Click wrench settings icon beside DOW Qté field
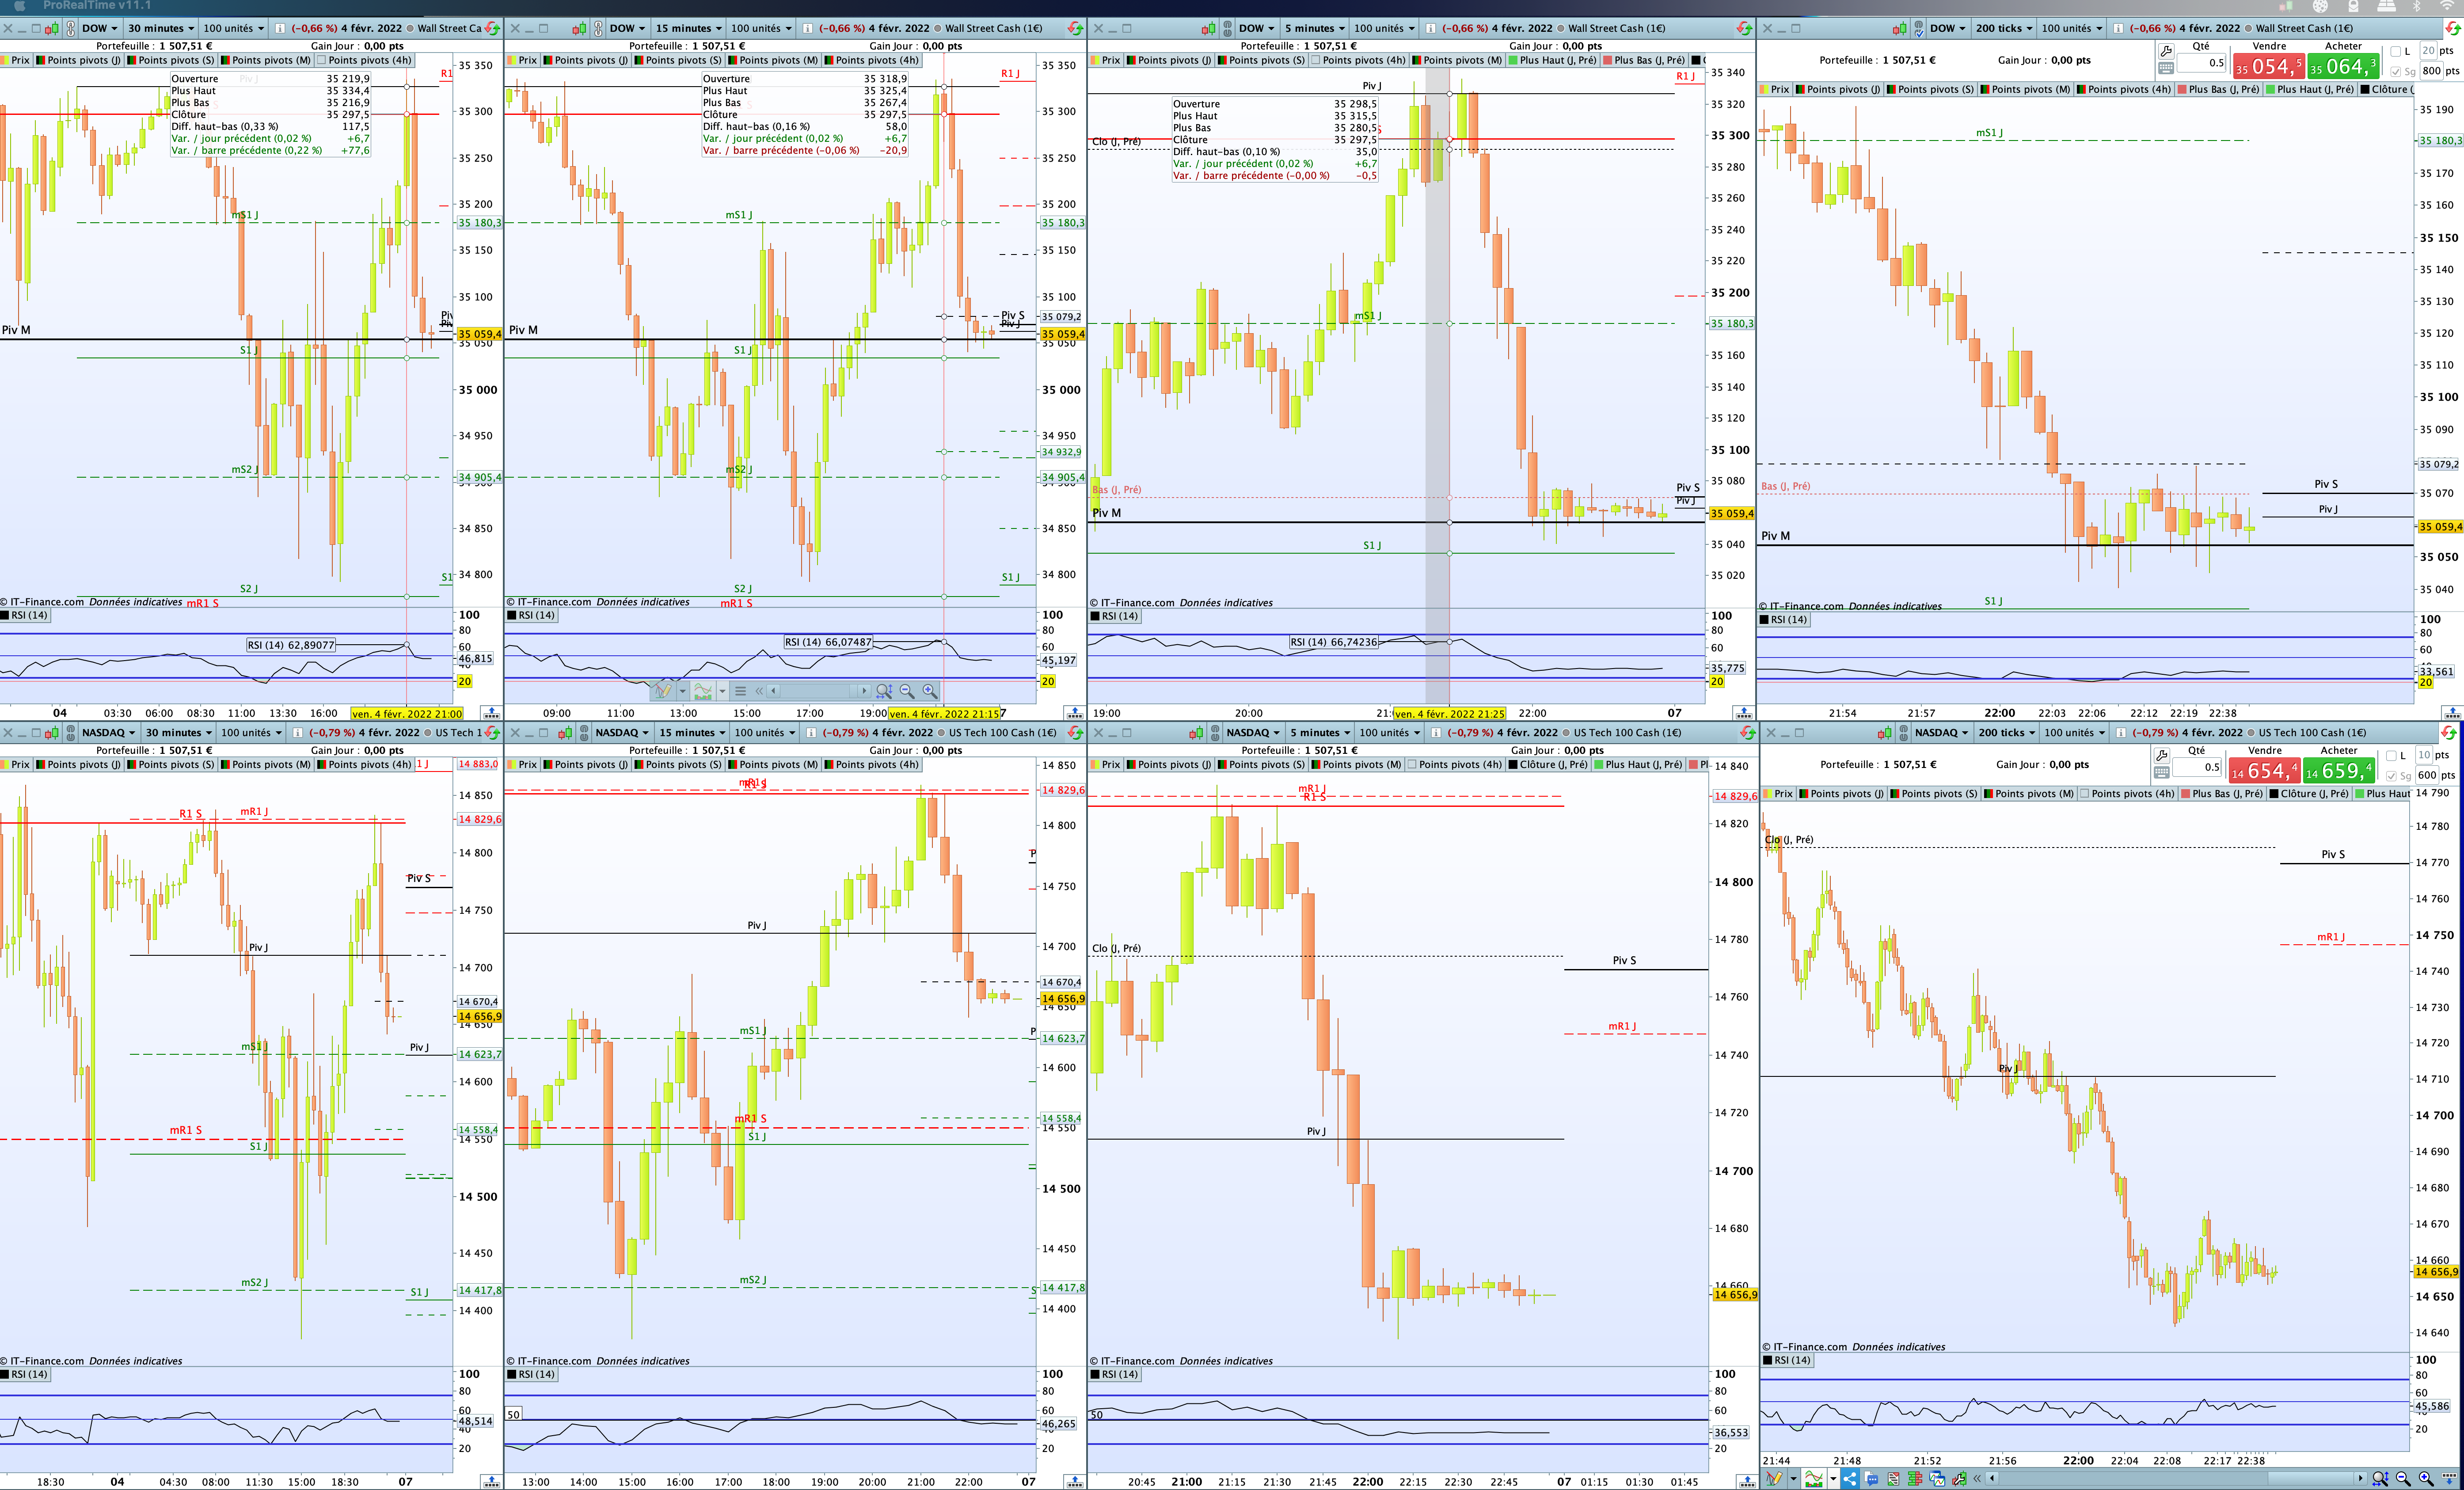The width and height of the screenshot is (2464, 1490). 2166,51
